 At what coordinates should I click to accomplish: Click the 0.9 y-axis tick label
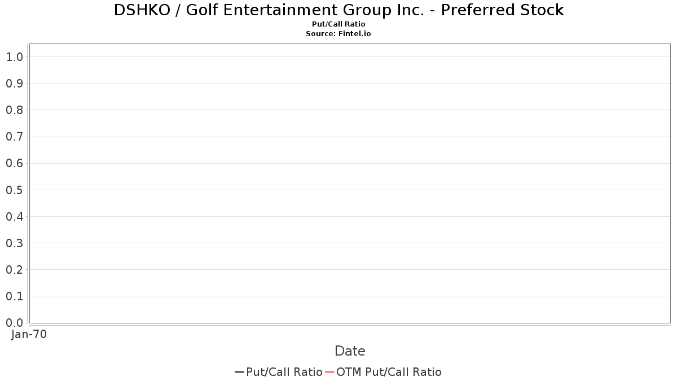click(x=14, y=84)
